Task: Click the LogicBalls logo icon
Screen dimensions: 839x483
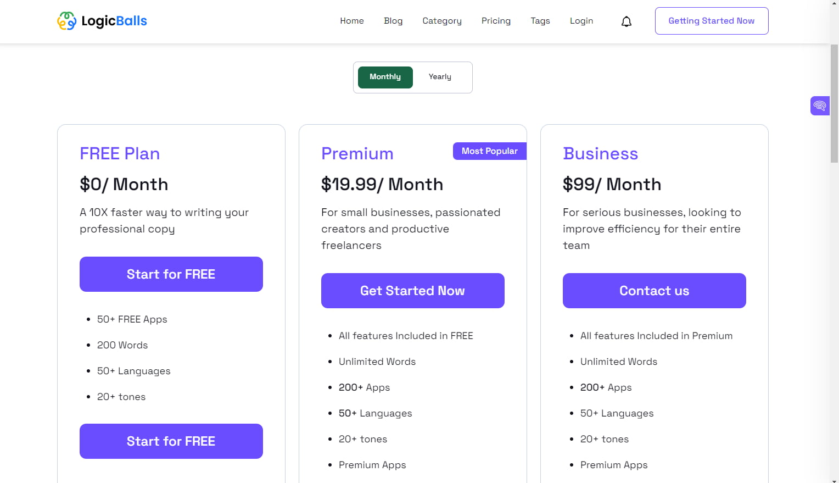Action: 66,21
